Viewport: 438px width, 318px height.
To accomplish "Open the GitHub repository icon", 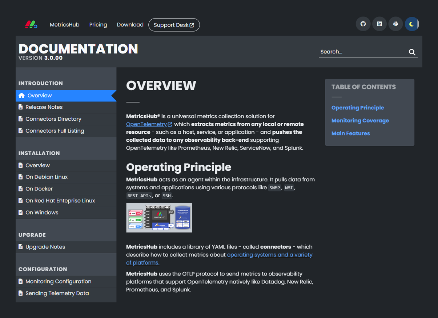I will pyautogui.click(x=363, y=24).
